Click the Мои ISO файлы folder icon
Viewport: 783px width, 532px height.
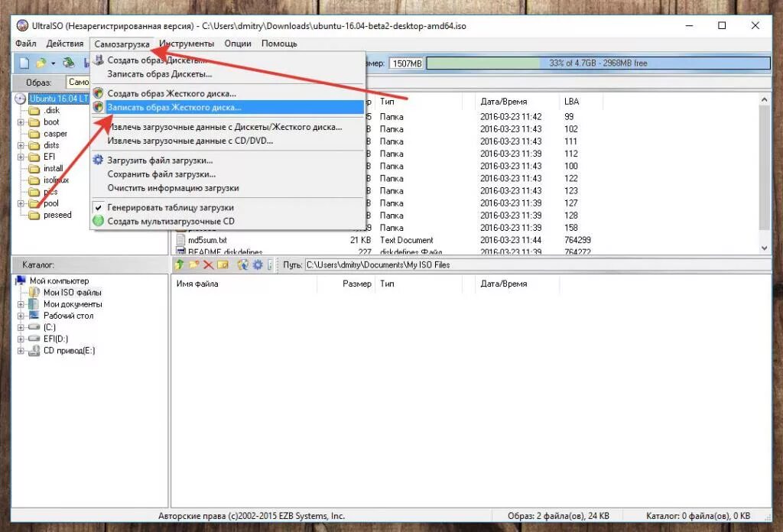pos(34,293)
